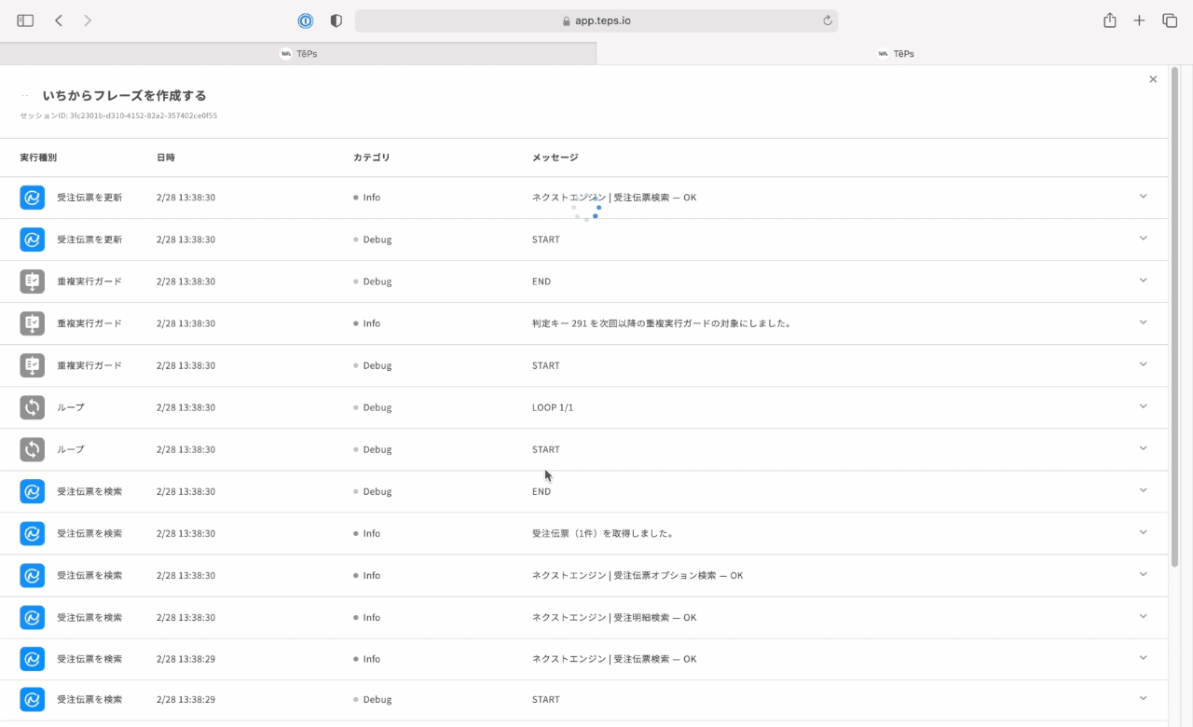
Task: Open the Share menu icon
Action: point(1109,21)
